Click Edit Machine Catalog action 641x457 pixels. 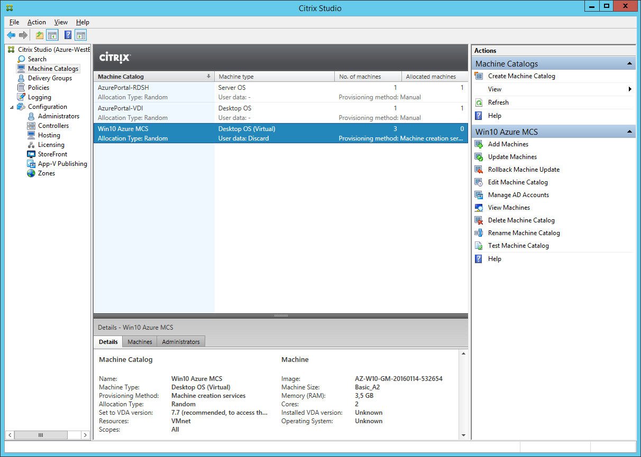tap(518, 182)
